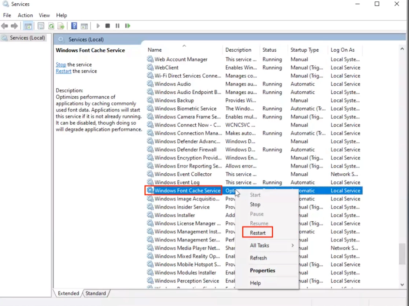Sort by the Name column header
The image size is (409, 306).
184,49
